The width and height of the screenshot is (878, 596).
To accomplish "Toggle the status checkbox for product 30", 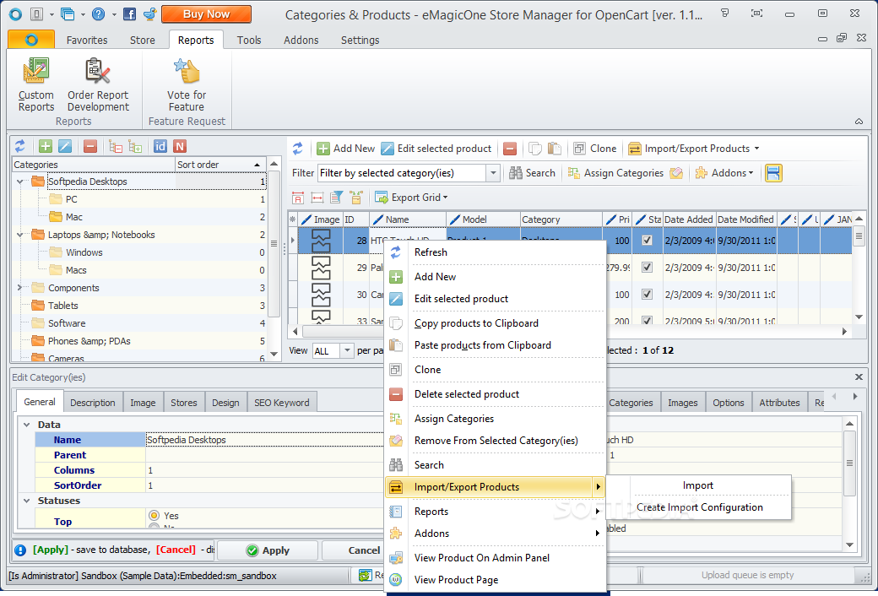I will pos(648,294).
